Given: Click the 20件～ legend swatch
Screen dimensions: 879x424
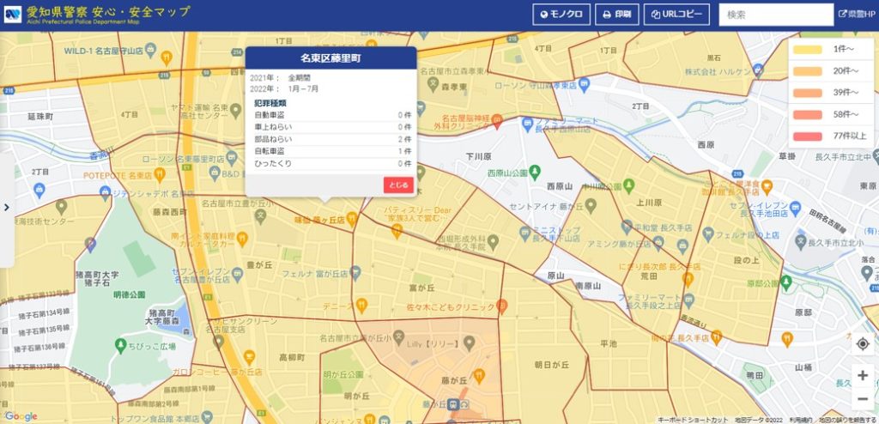Looking at the screenshot, I should click(808, 71).
